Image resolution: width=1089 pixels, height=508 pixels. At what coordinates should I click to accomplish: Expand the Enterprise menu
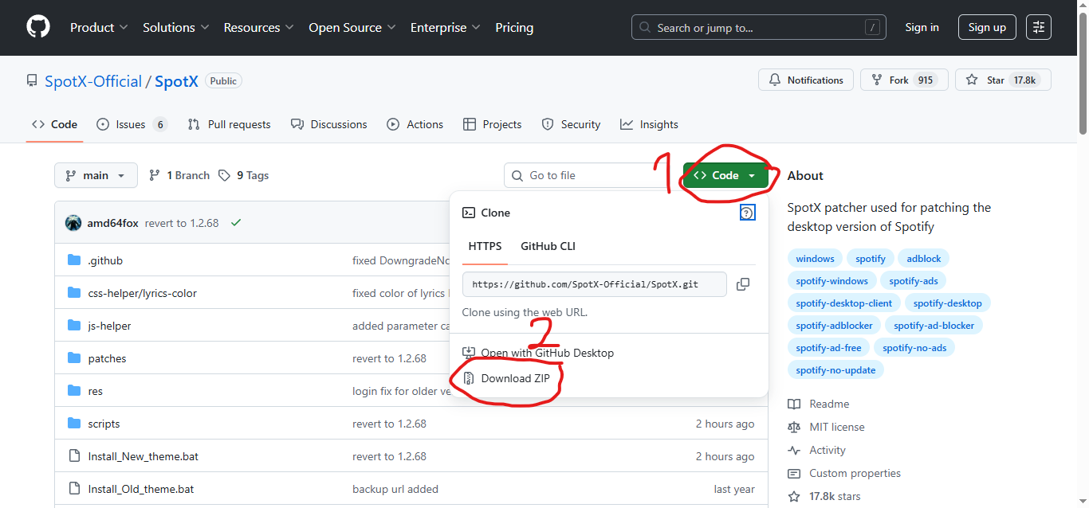click(446, 27)
